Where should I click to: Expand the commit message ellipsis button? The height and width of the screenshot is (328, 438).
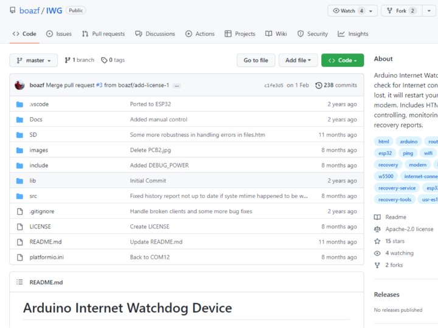click(176, 86)
